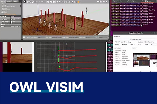Insert a Sphere shape
Viewport: 157px width, 104px height.
click(51, 2)
